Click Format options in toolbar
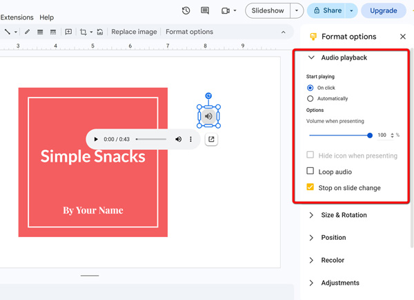414x300 pixels. tap(189, 32)
